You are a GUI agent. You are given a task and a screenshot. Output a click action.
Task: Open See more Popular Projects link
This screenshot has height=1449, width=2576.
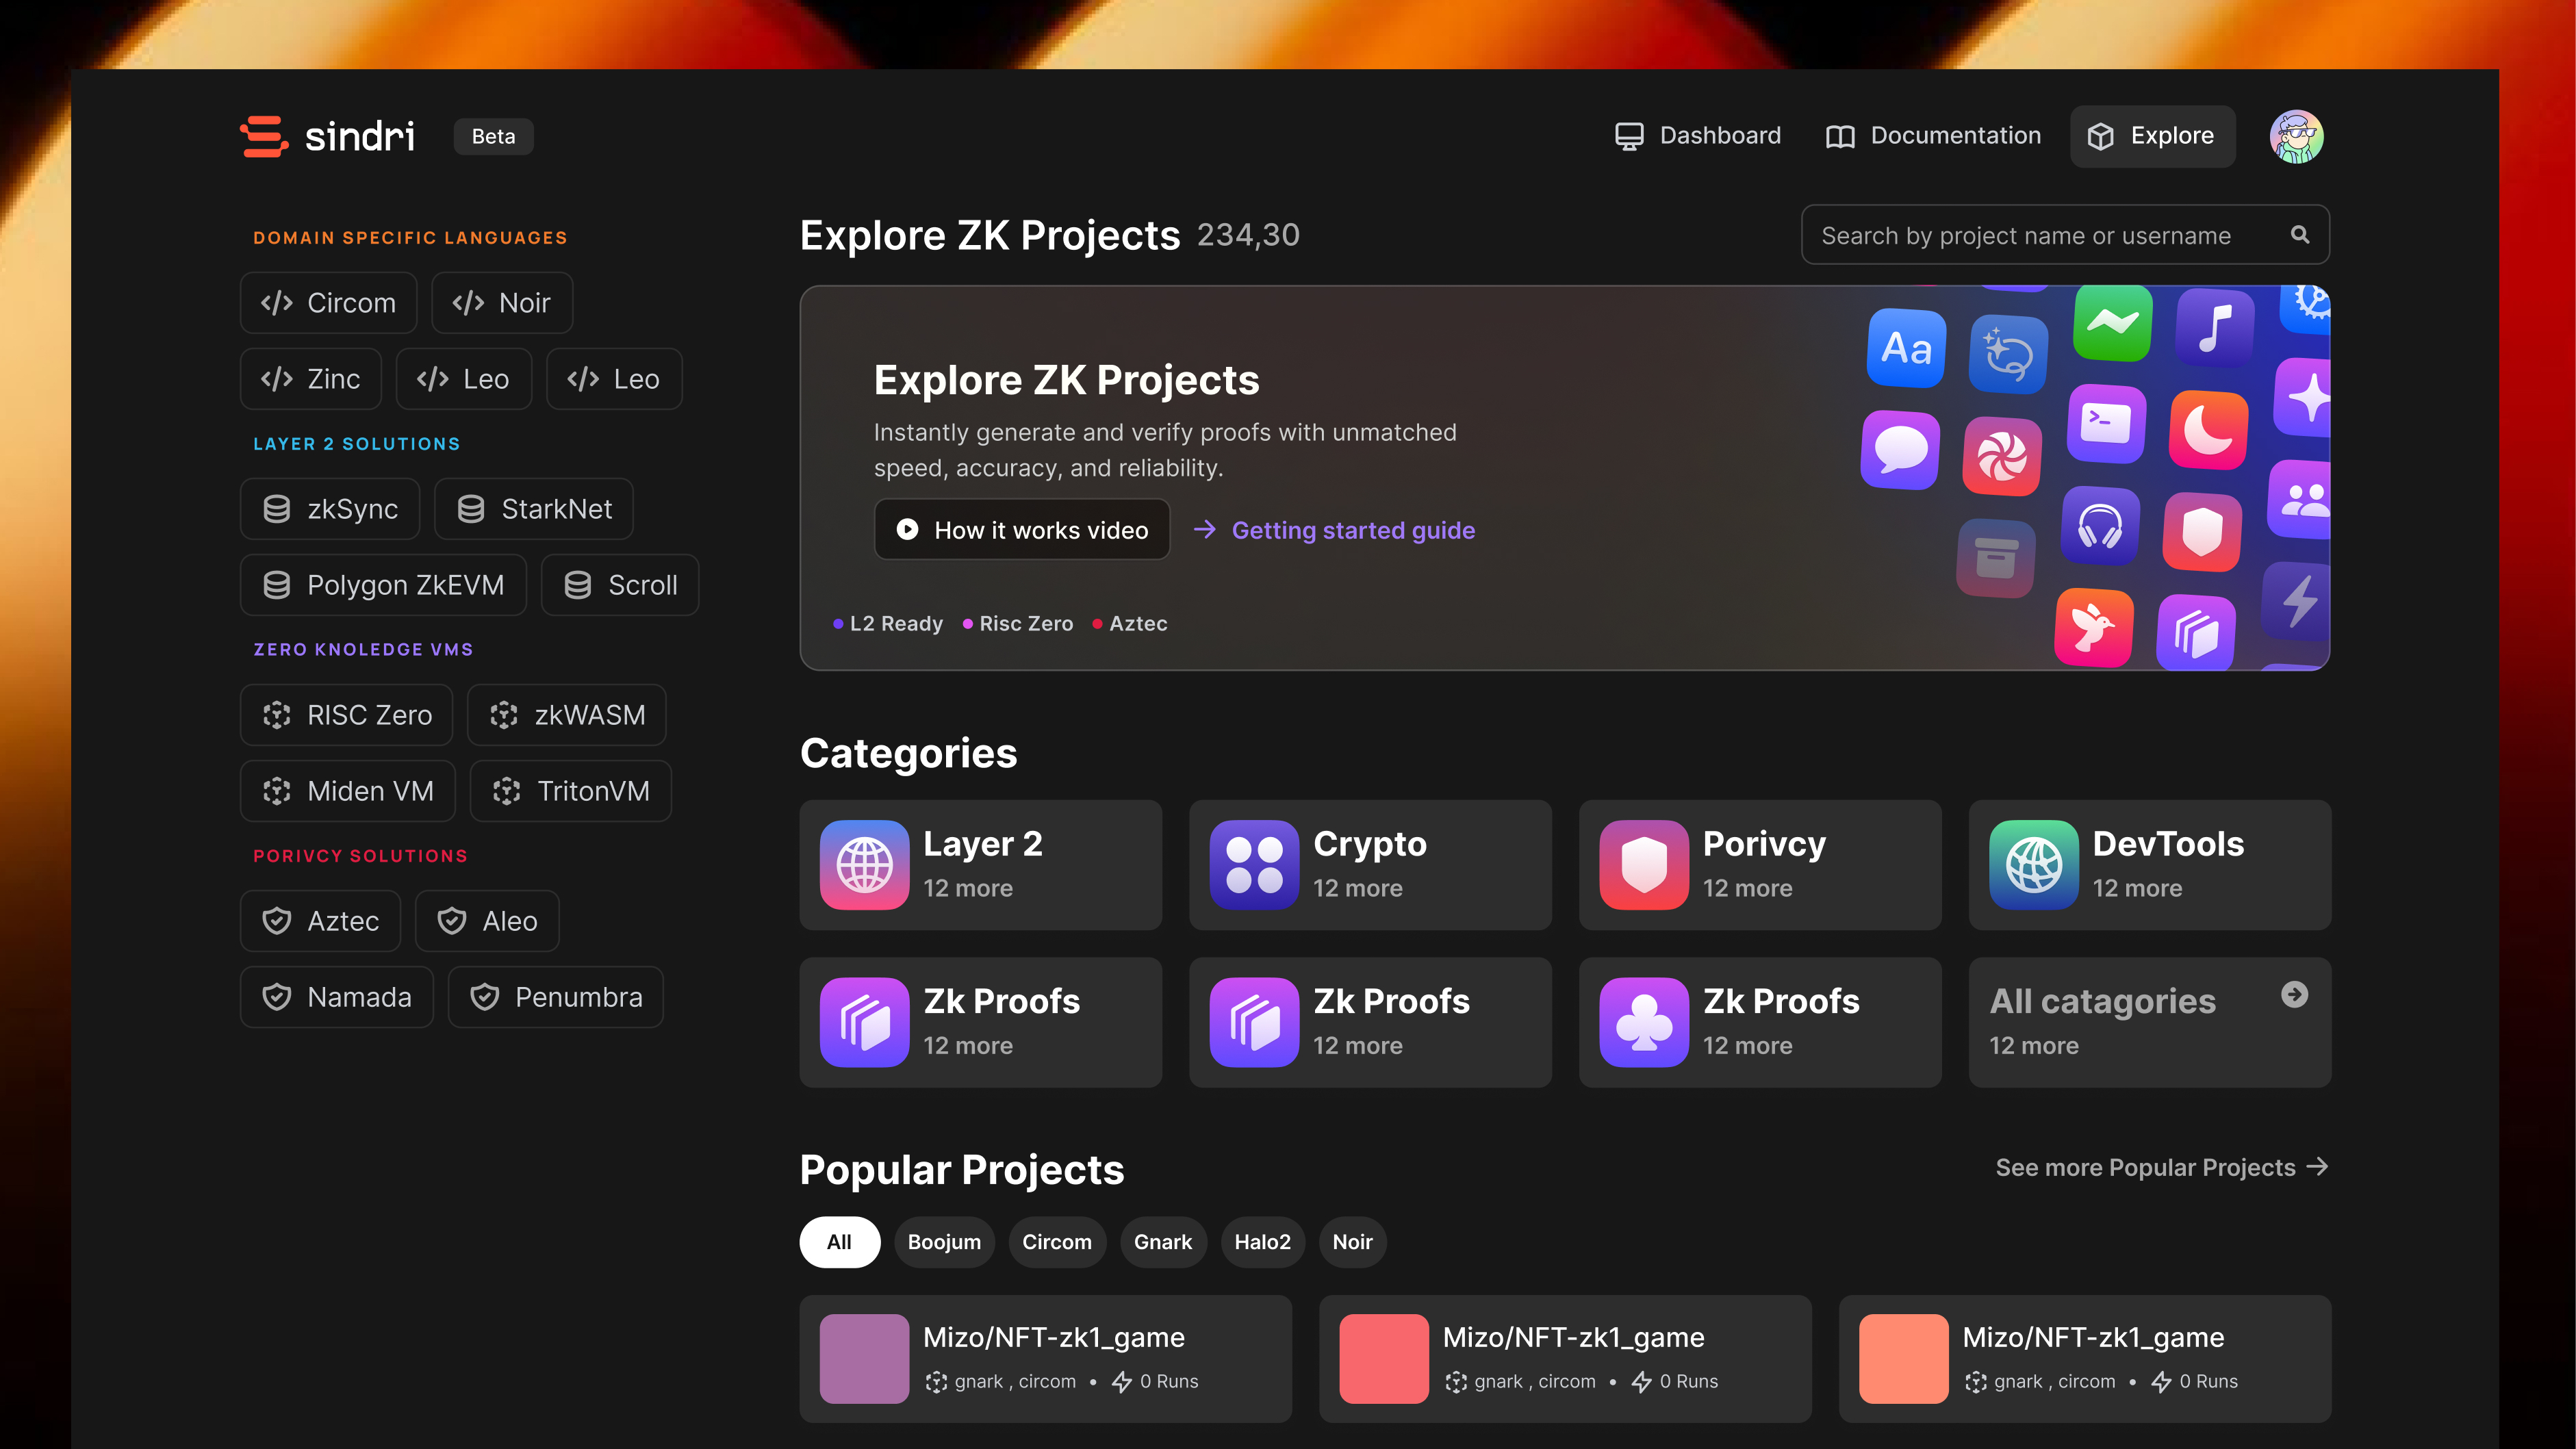(x=2161, y=1168)
